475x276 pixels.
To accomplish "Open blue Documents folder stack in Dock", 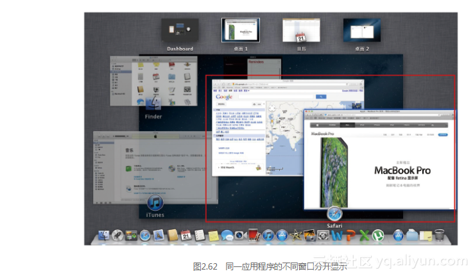I will coord(412,235).
